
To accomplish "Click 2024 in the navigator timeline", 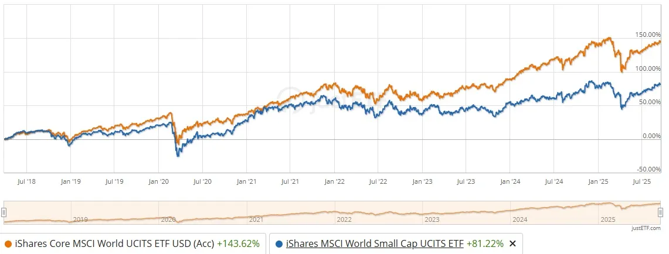I will coord(520,220).
